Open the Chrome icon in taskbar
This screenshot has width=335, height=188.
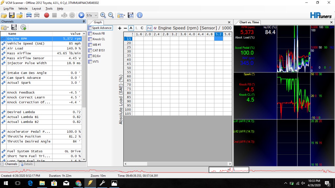click(78, 183)
